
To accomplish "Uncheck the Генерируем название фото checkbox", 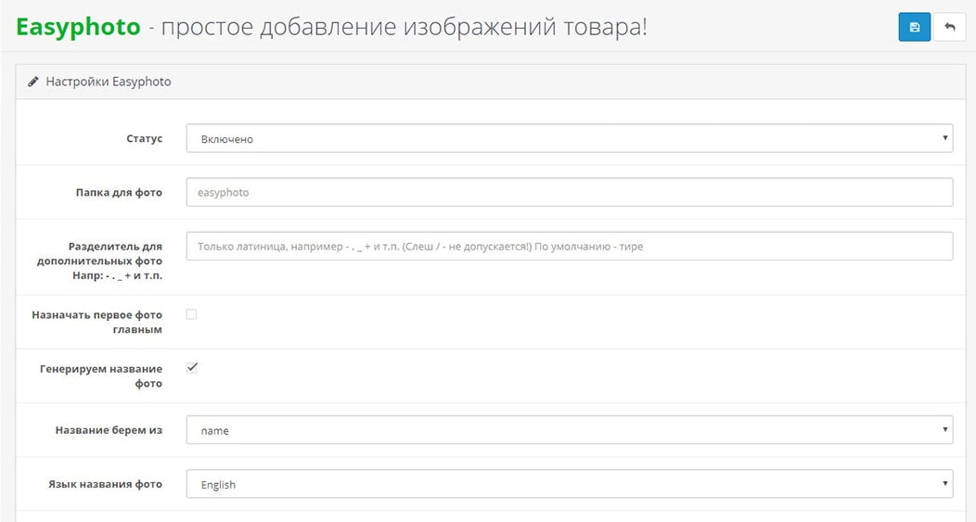I will coord(192,368).
